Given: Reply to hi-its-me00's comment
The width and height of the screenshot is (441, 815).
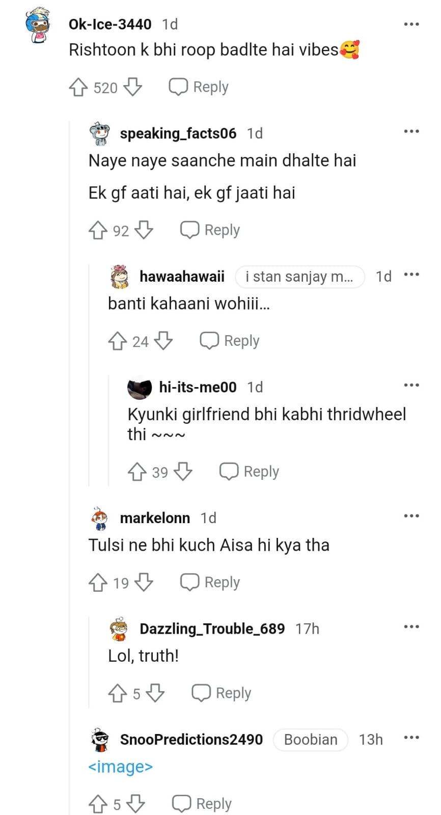Looking at the screenshot, I should coord(250,472).
